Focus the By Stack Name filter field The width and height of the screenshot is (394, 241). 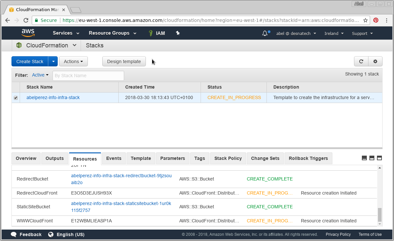coord(88,76)
